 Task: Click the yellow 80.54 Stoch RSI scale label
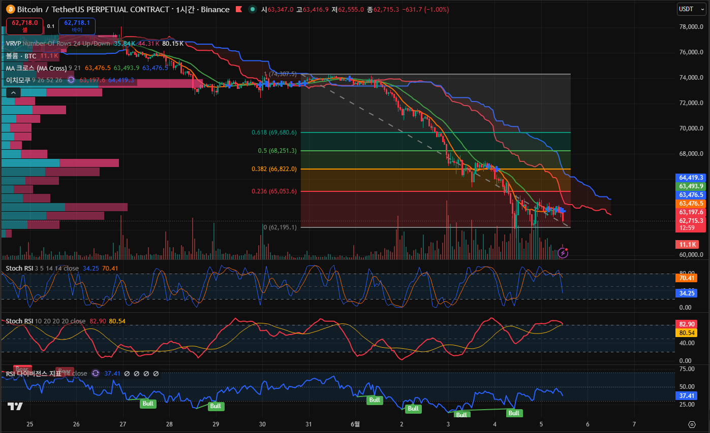click(x=686, y=333)
